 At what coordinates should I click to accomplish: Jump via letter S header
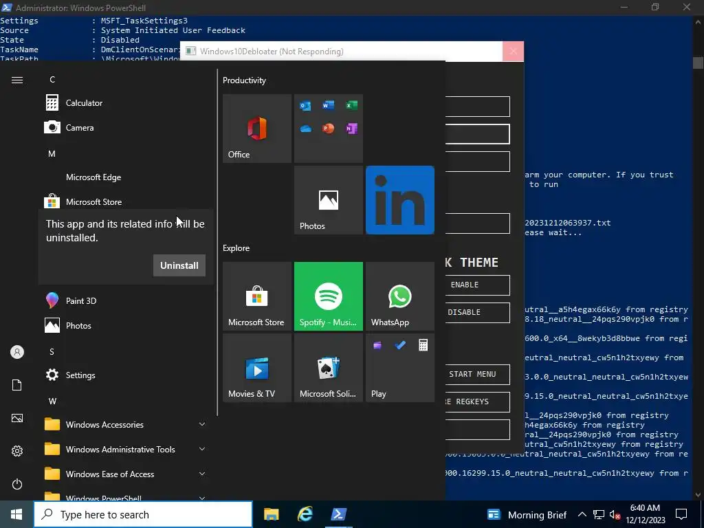(52, 351)
